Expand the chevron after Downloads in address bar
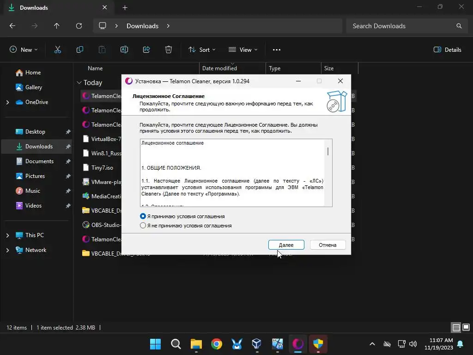Viewport: 473px width, 355px height. pos(168,26)
